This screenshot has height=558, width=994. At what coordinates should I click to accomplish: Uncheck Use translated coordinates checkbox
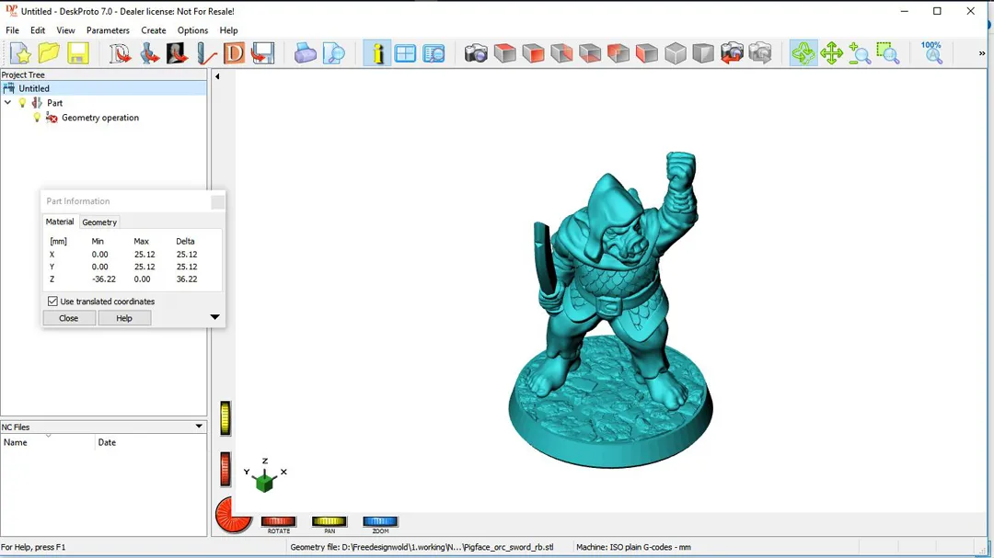(x=52, y=302)
